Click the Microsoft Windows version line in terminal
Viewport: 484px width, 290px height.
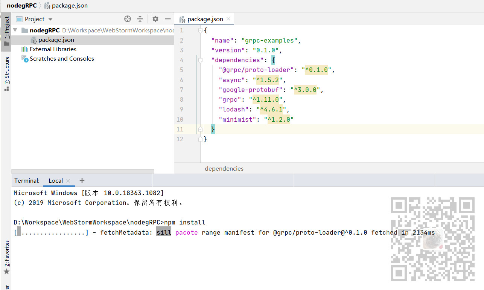tap(89, 193)
